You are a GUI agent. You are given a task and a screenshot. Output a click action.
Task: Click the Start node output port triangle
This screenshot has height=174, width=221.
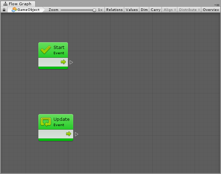tap(71, 62)
